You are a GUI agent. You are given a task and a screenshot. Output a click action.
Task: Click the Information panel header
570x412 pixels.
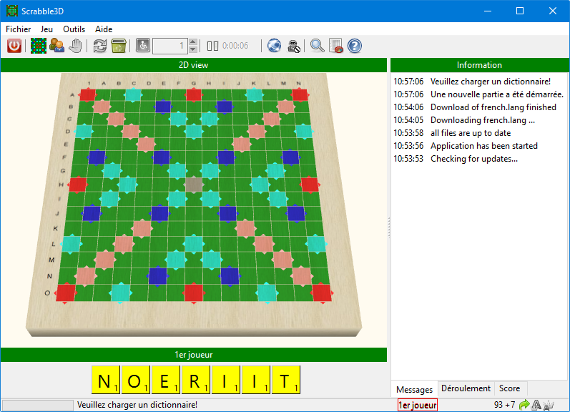(479, 65)
